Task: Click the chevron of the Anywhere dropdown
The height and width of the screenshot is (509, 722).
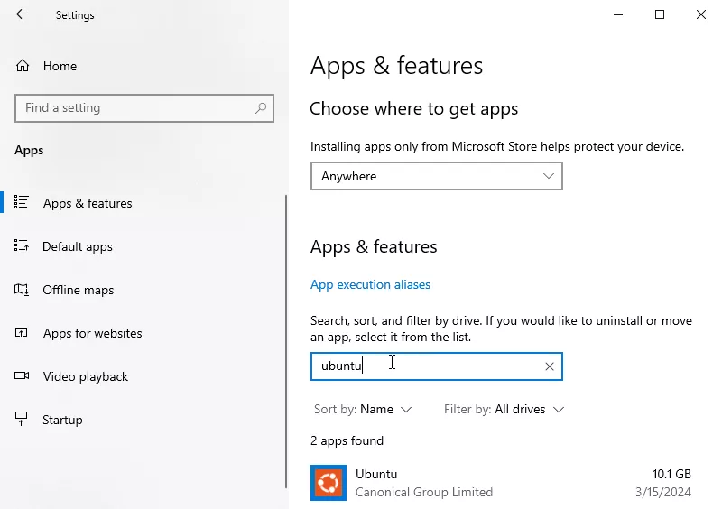Action: (548, 176)
